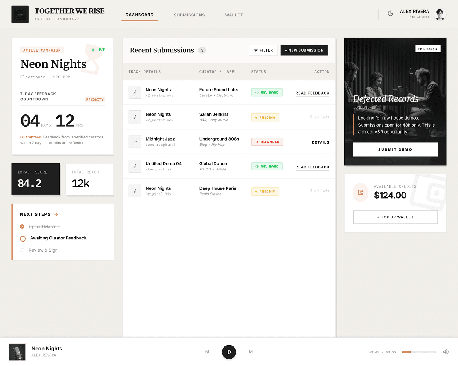Toggle the completed Upload Masters checkbox
458x366 pixels.
click(22, 227)
